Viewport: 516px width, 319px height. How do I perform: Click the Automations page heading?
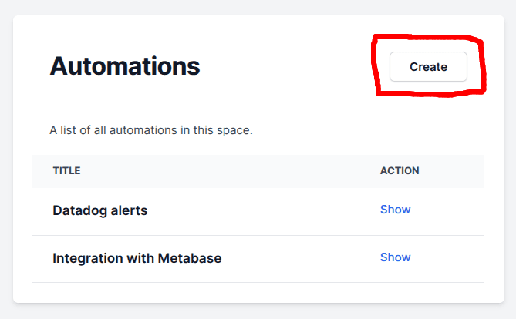125,66
